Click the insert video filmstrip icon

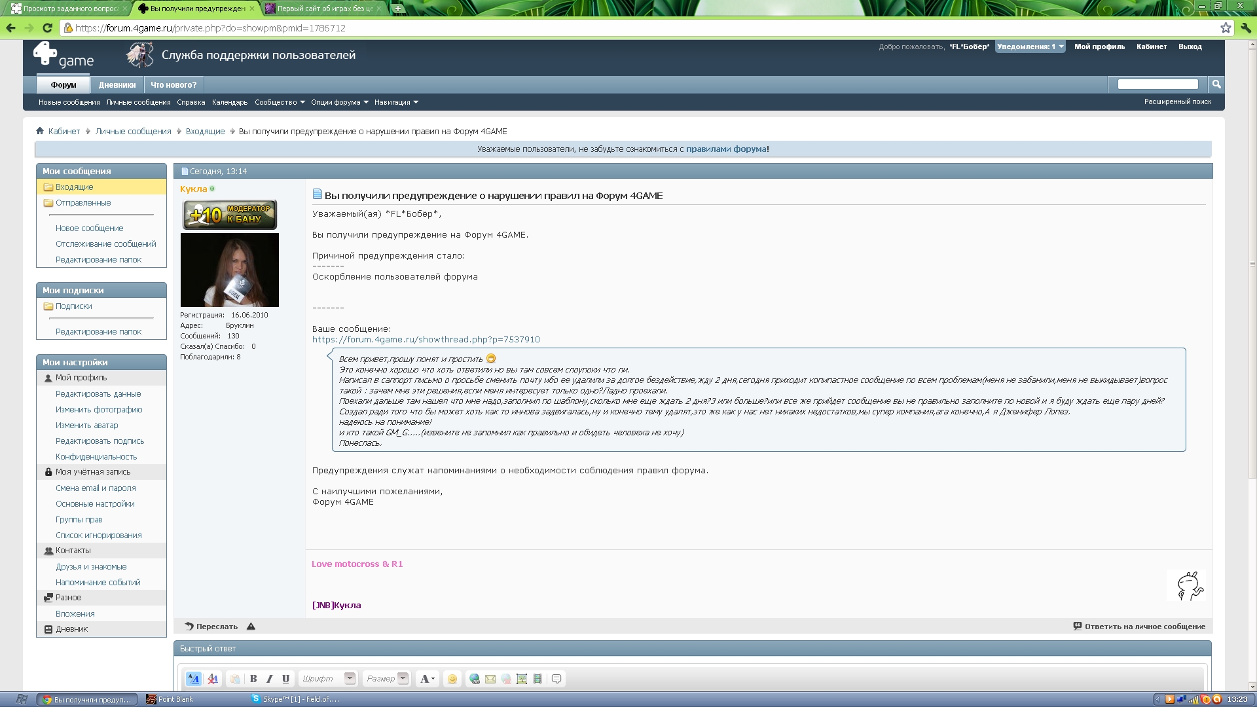click(x=537, y=679)
